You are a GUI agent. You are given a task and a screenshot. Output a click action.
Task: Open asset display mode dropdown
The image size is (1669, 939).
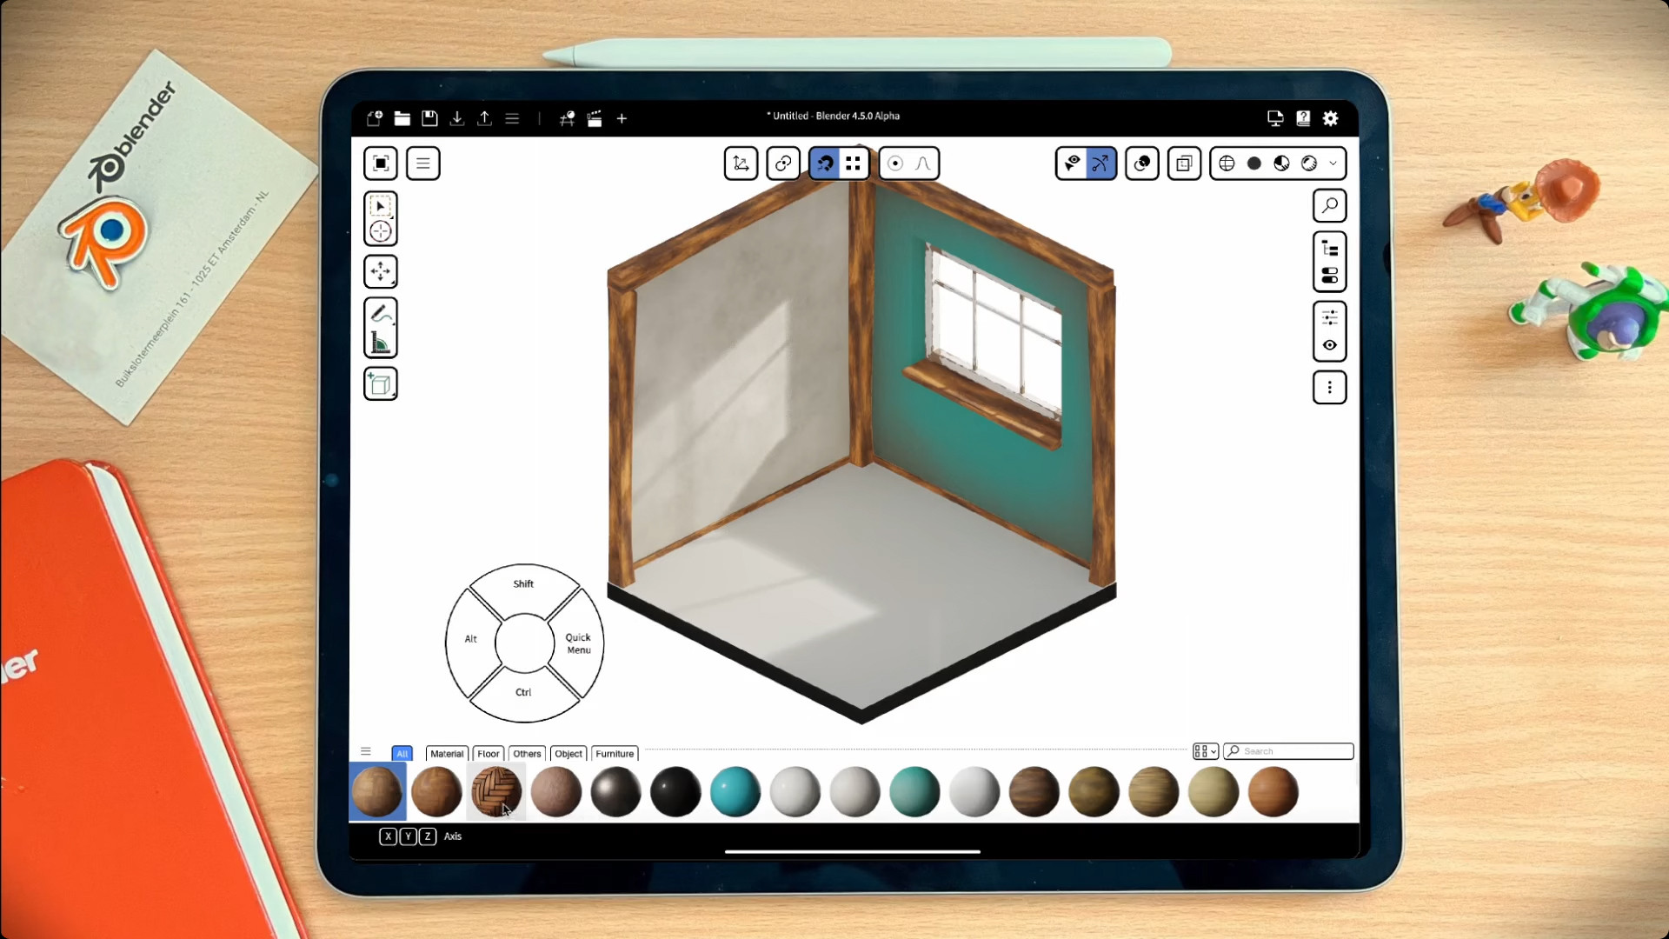[1206, 751]
